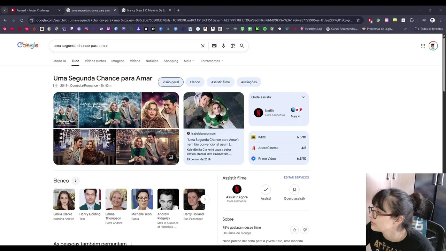Open Henry Golding cast photo
Screen dimensions: 446x251
[90, 199]
